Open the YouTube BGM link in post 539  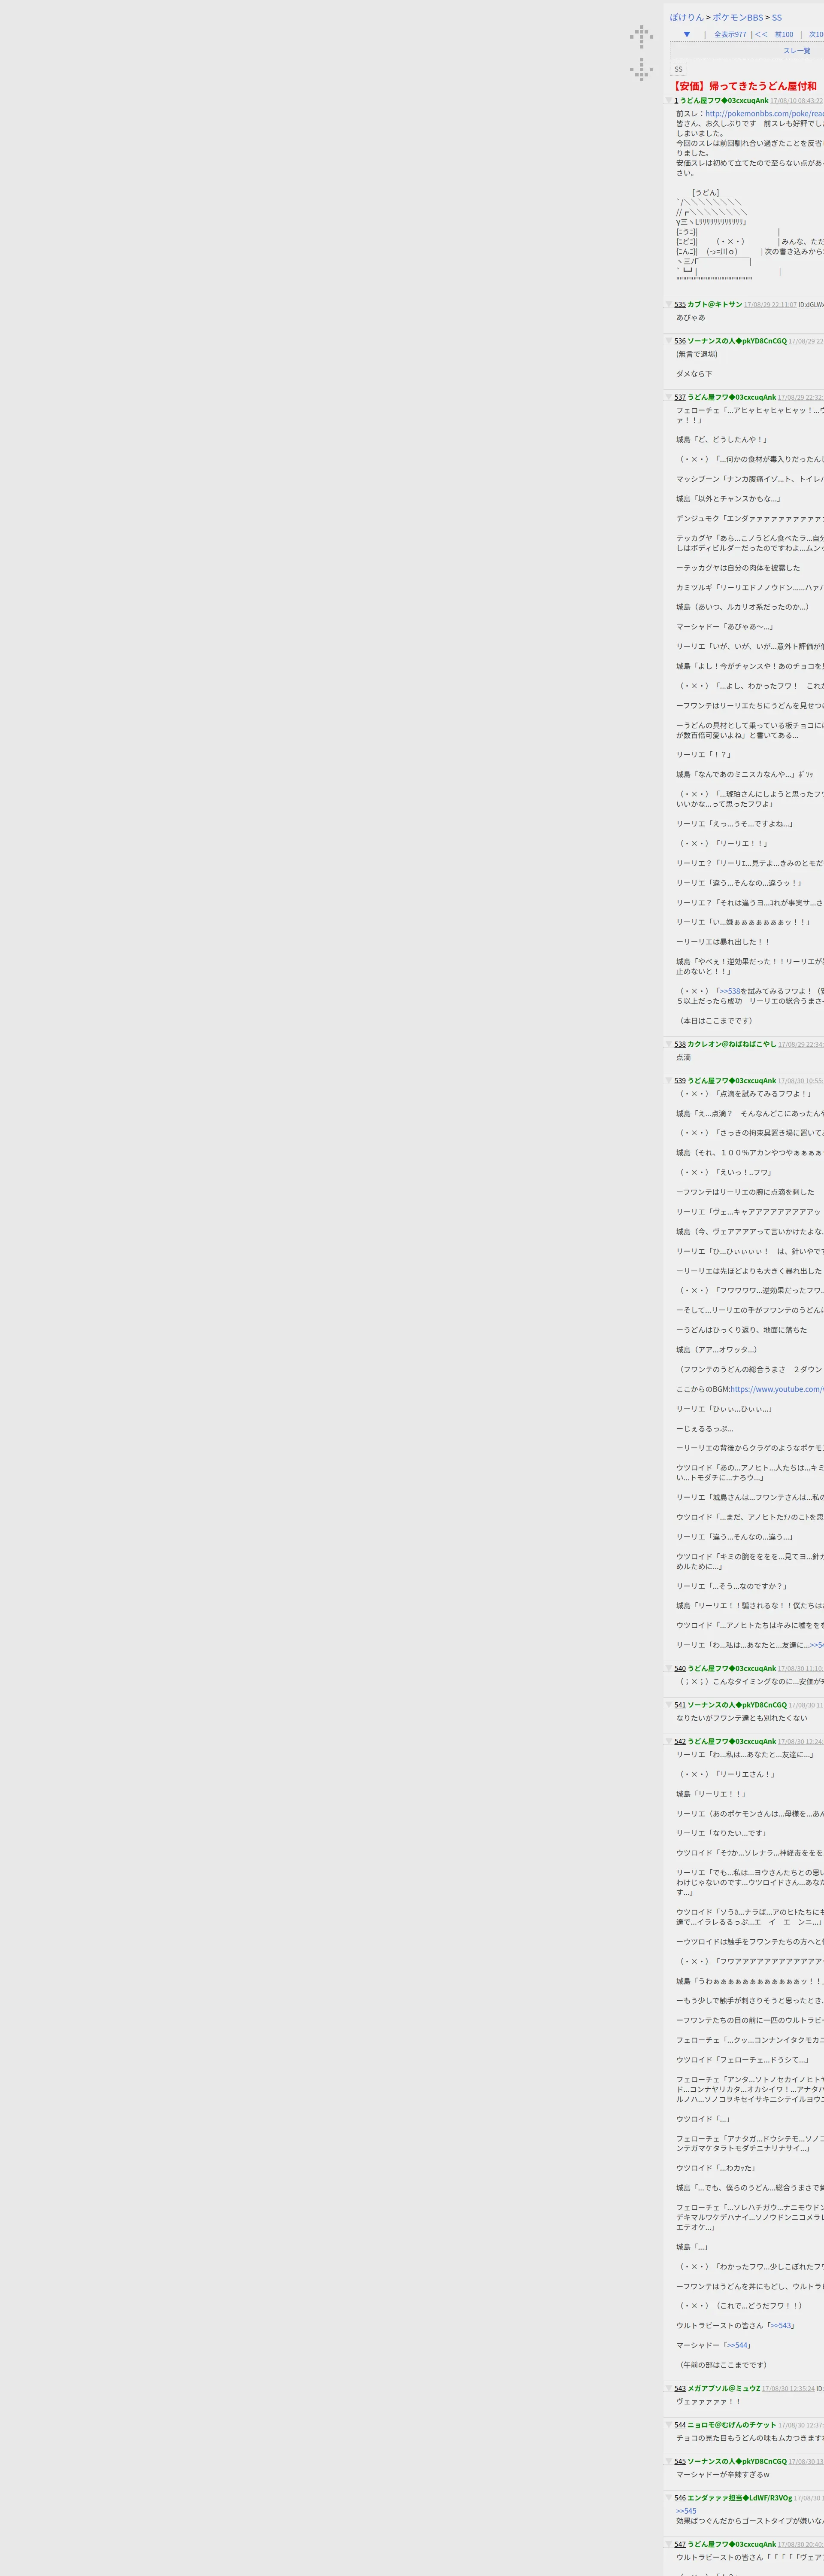(x=776, y=1389)
